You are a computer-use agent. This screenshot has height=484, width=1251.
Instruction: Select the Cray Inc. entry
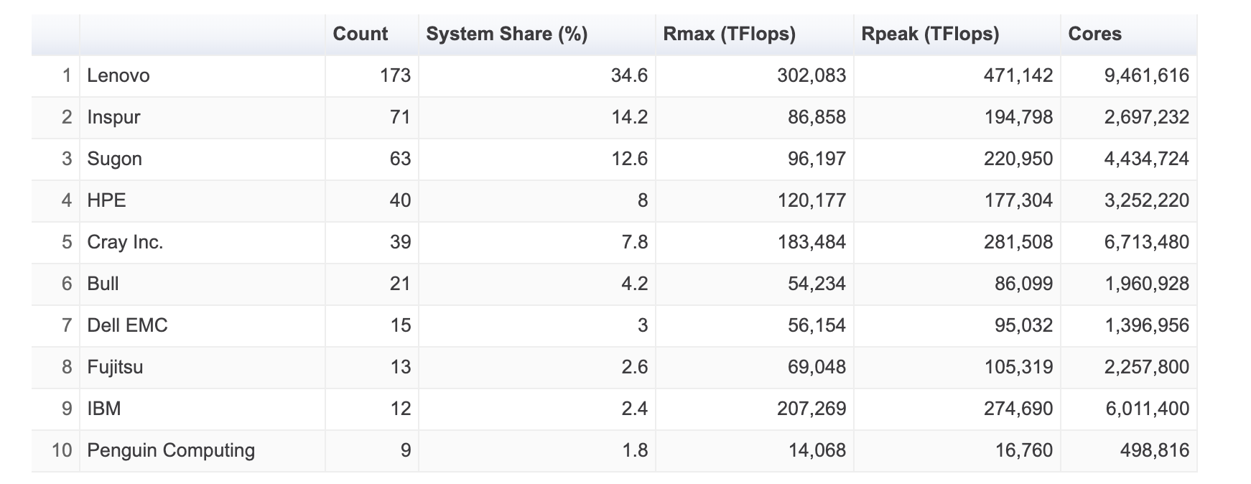tap(125, 242)
